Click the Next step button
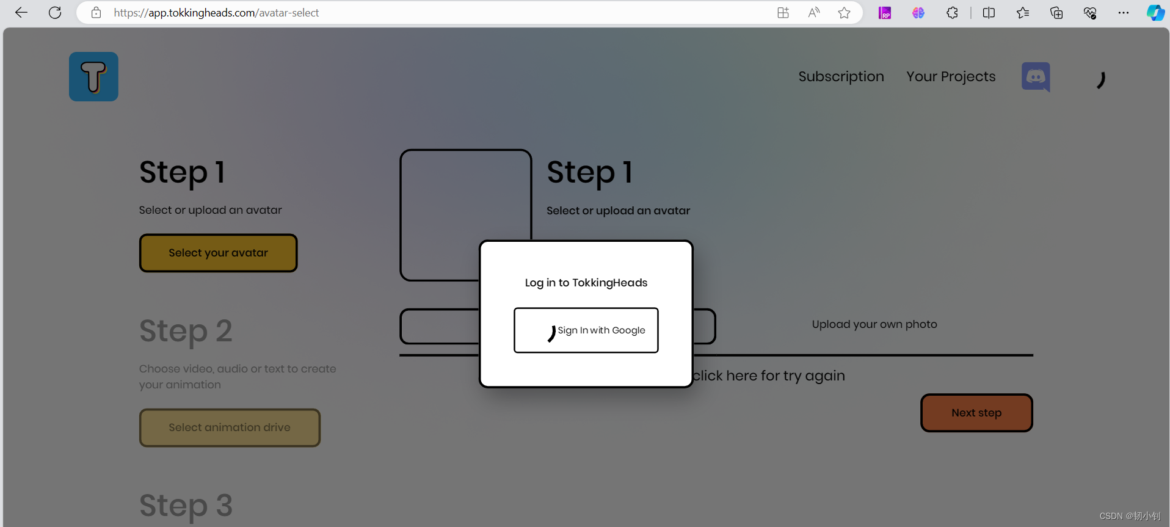 pyautogui.click(x=976, y=413)
